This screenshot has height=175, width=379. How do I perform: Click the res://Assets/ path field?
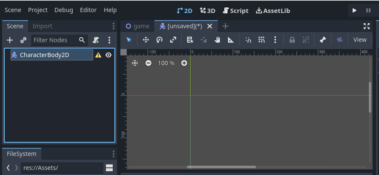tap(62, 168)
